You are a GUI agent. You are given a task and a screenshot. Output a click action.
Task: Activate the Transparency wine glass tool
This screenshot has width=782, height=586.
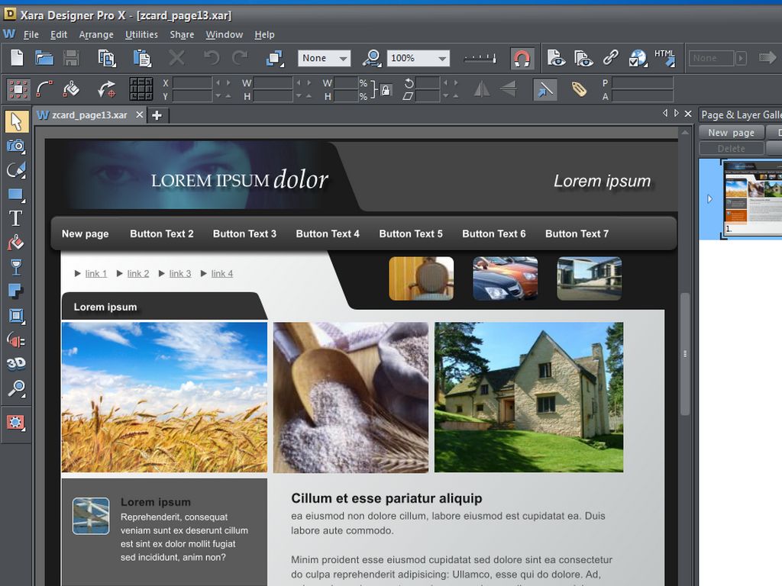(x=15, y=266)
